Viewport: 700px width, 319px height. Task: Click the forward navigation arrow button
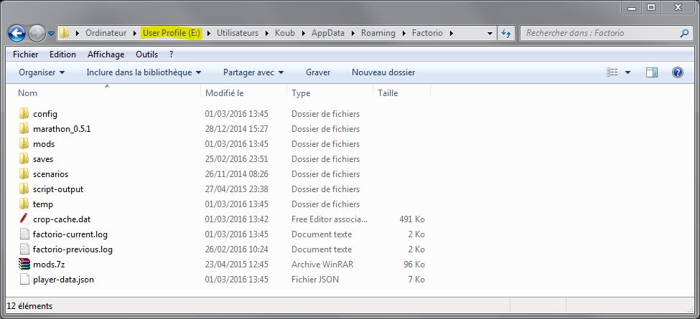pyautogui.click(x=37, y=33)
